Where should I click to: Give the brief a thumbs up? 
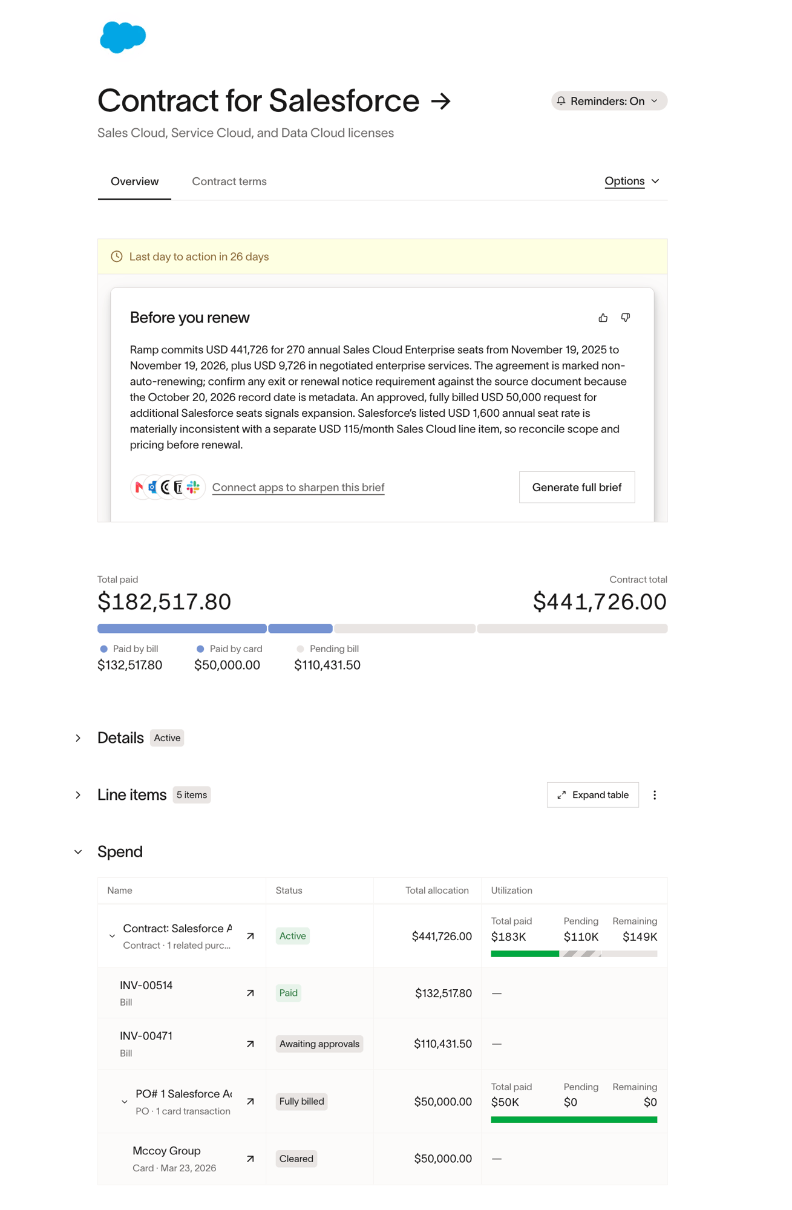[603, 318]
